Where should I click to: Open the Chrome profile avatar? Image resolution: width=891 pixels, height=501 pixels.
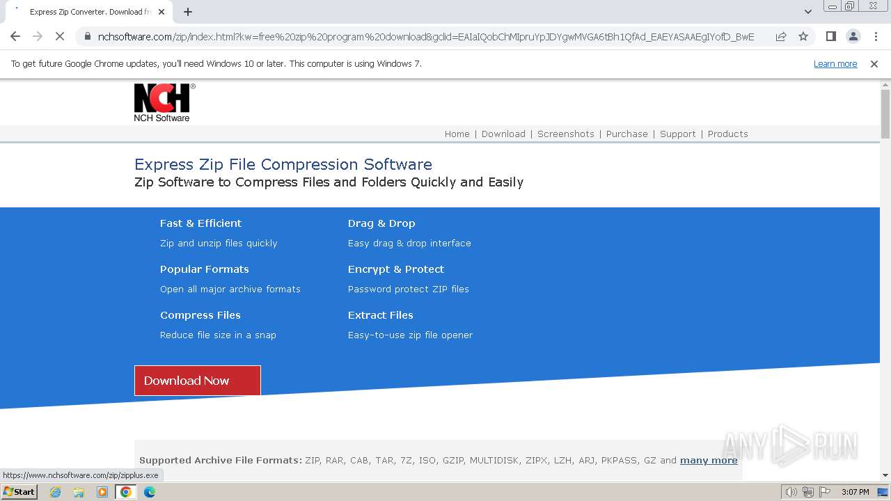(x=853, y=36)
